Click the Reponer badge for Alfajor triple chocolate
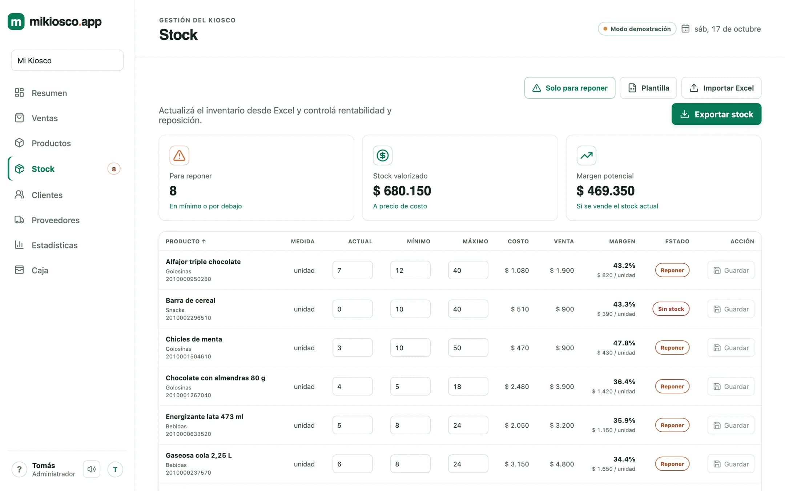The width and height of the screenshot is (785, 491). [x=672, y=270]
